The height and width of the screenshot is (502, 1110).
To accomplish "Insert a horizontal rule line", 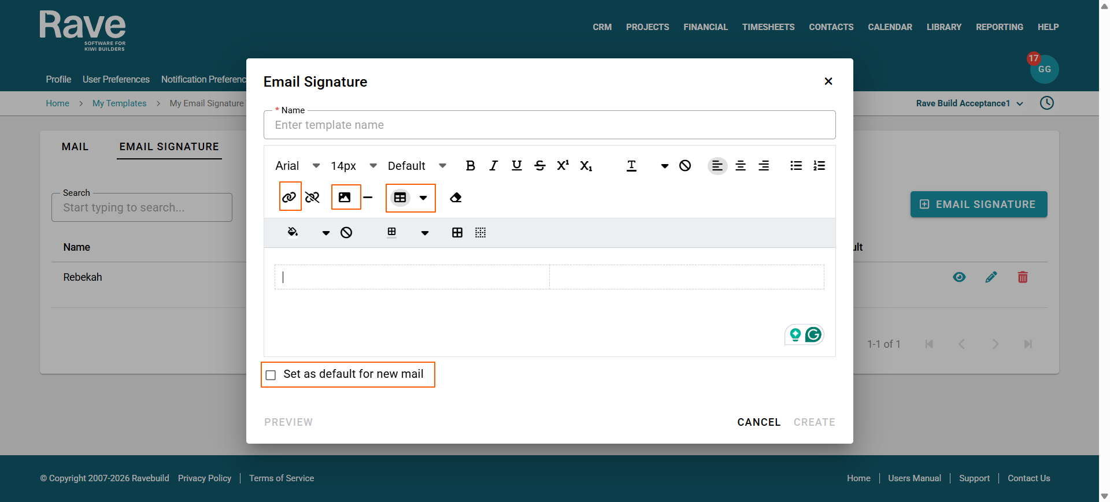I will click(368, 198).
